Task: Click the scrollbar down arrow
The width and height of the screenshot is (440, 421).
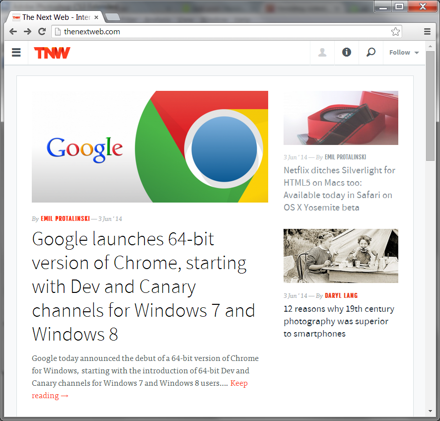Action: coord(430,411)
